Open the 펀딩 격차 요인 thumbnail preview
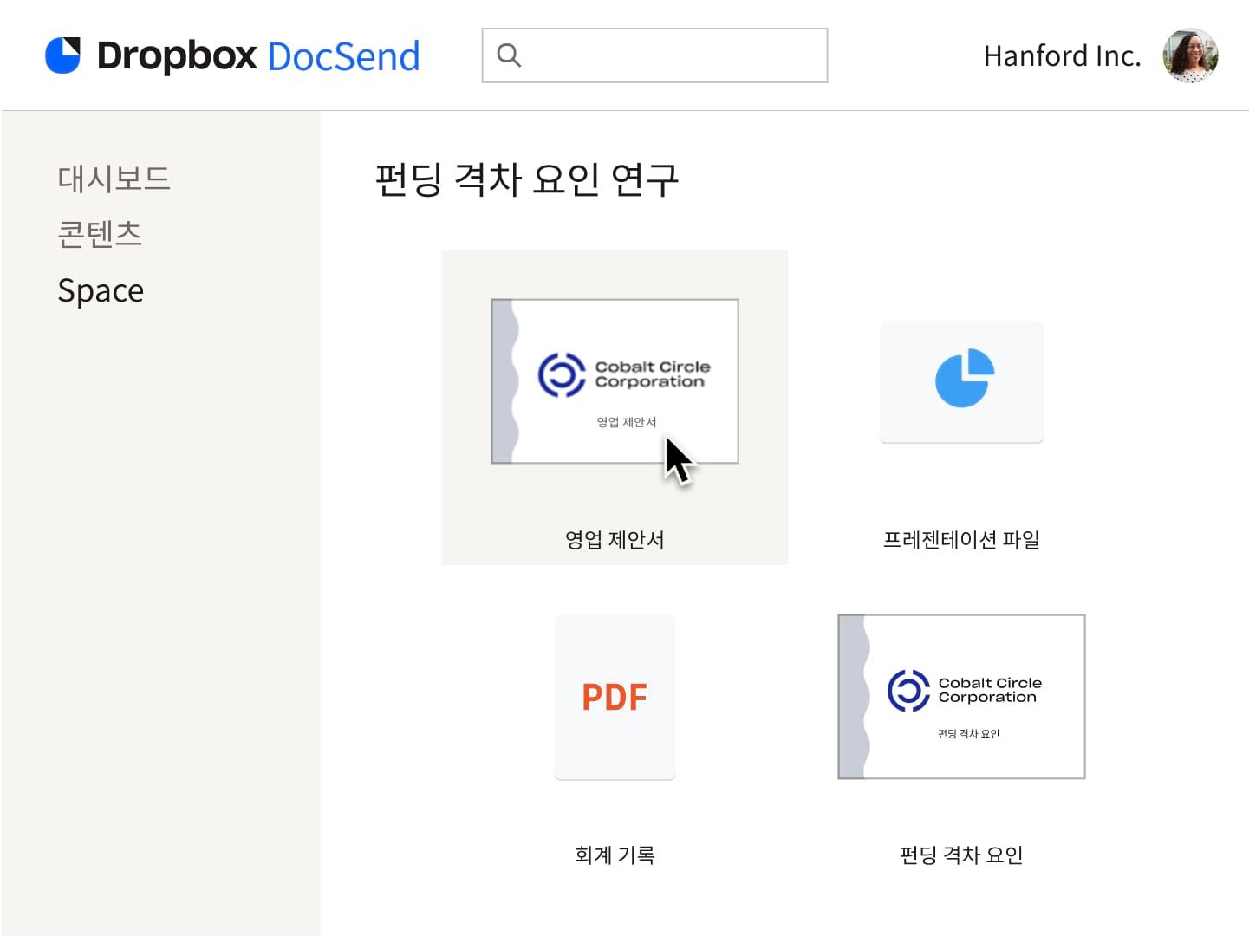1249x936 pixels. coord(961,696)
